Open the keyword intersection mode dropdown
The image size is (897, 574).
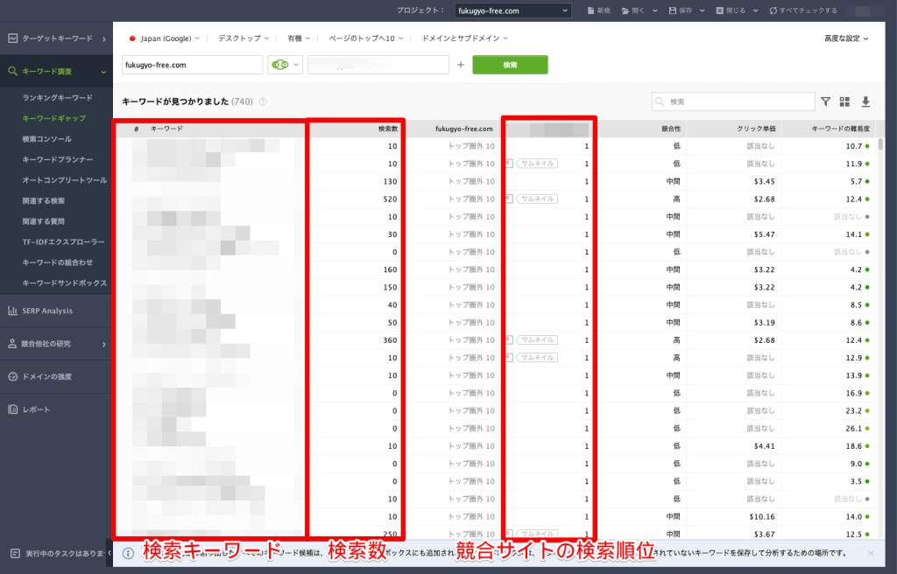coord(285,65)
